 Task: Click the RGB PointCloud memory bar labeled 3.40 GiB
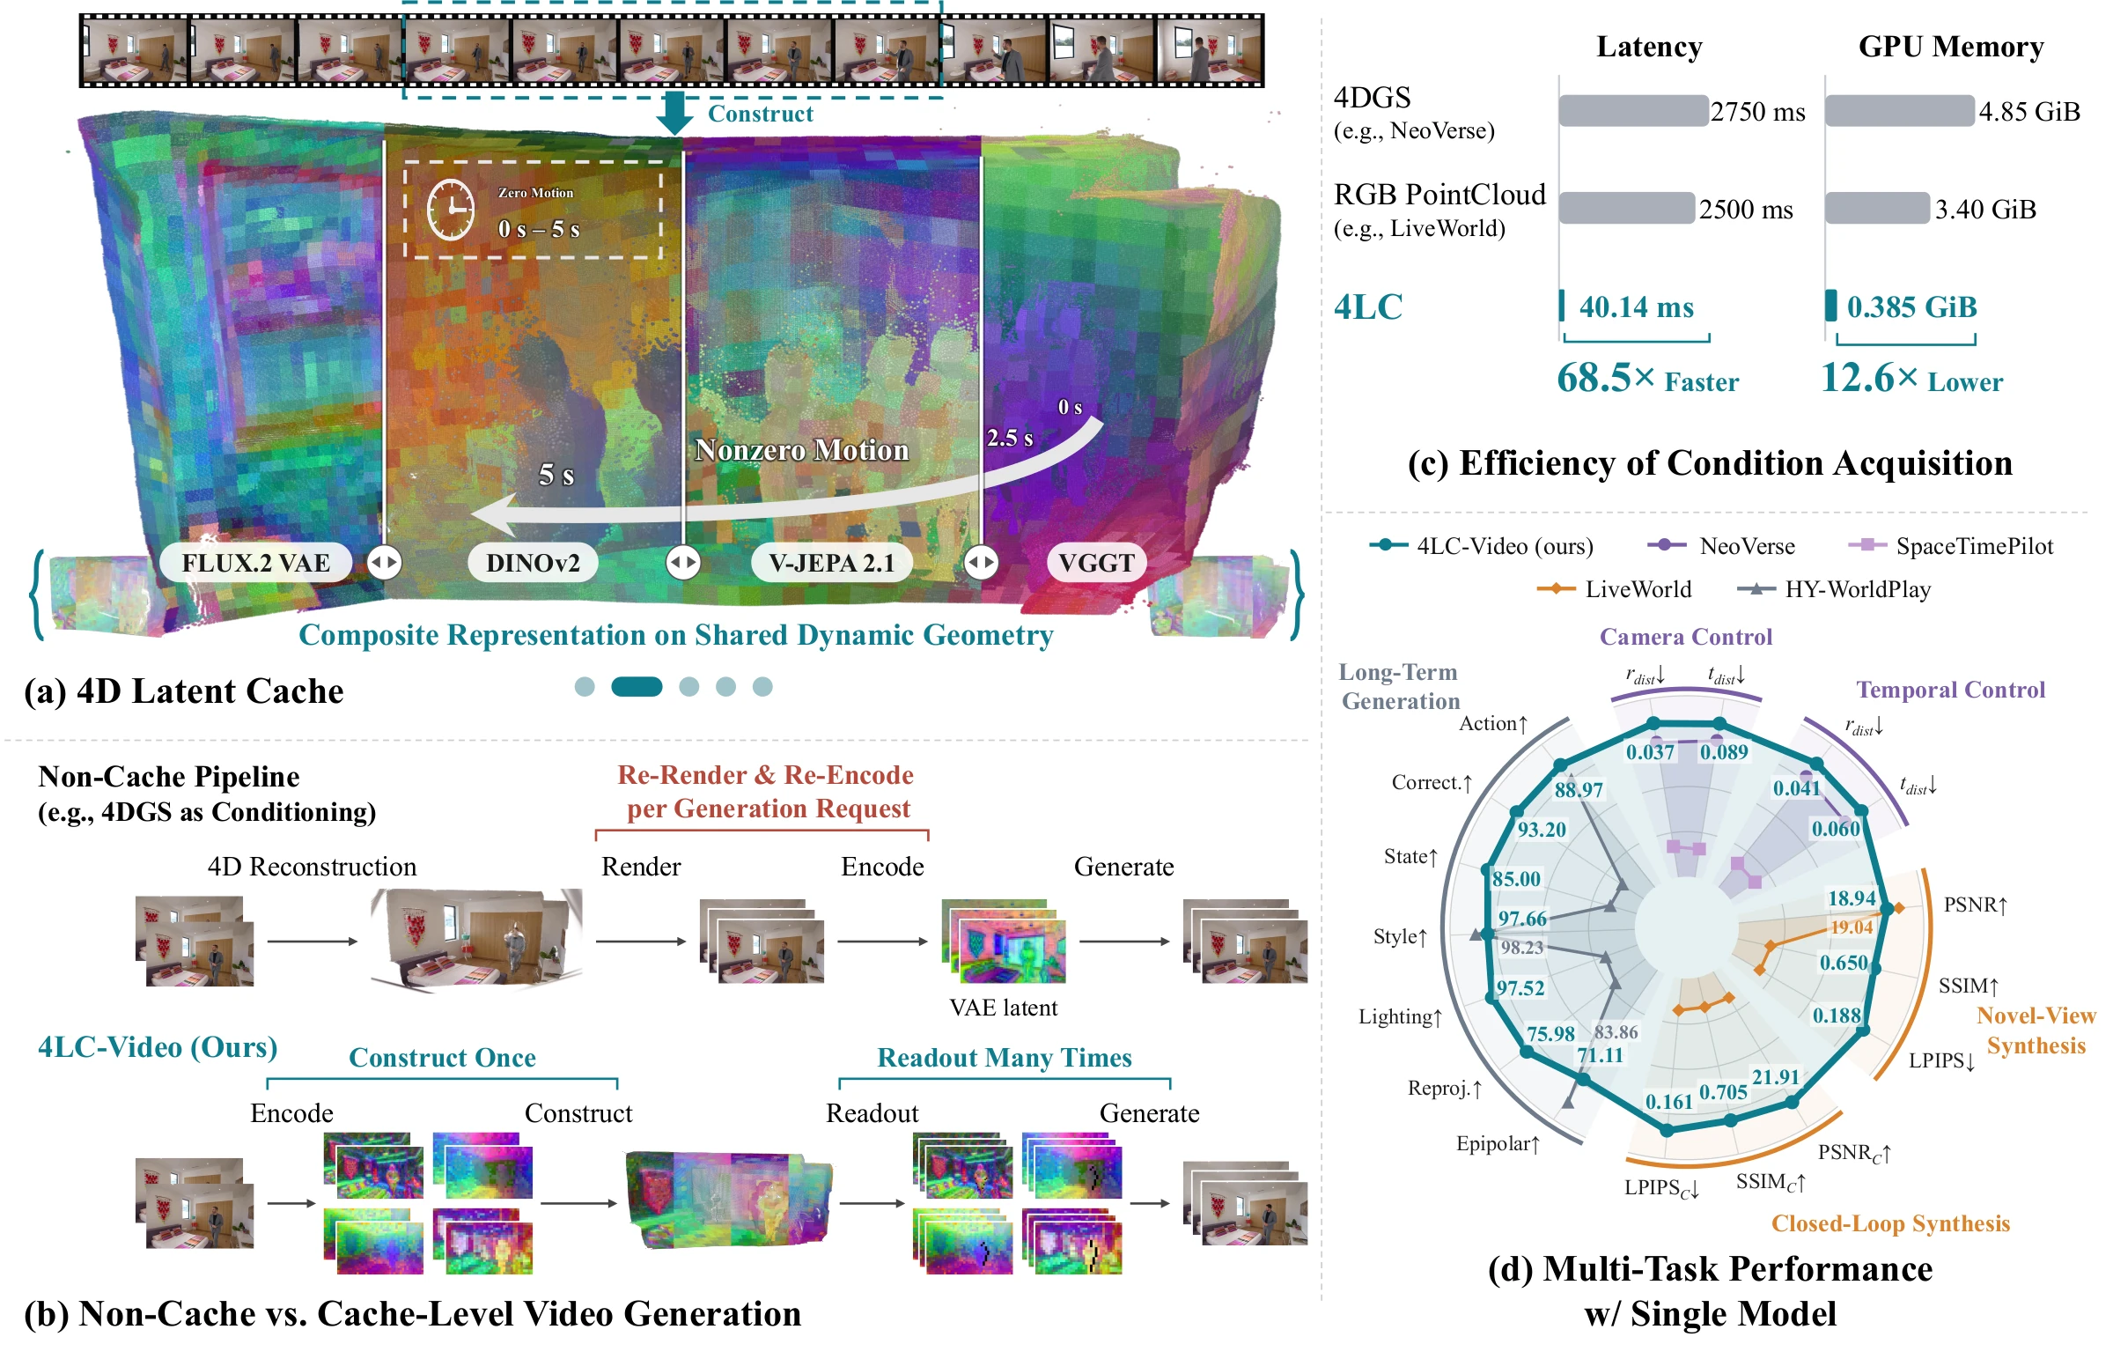pyautogui.click(x=1877, y=208)
